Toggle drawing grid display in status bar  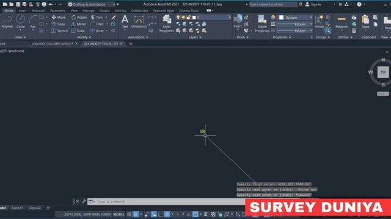(x=129, y=214)
